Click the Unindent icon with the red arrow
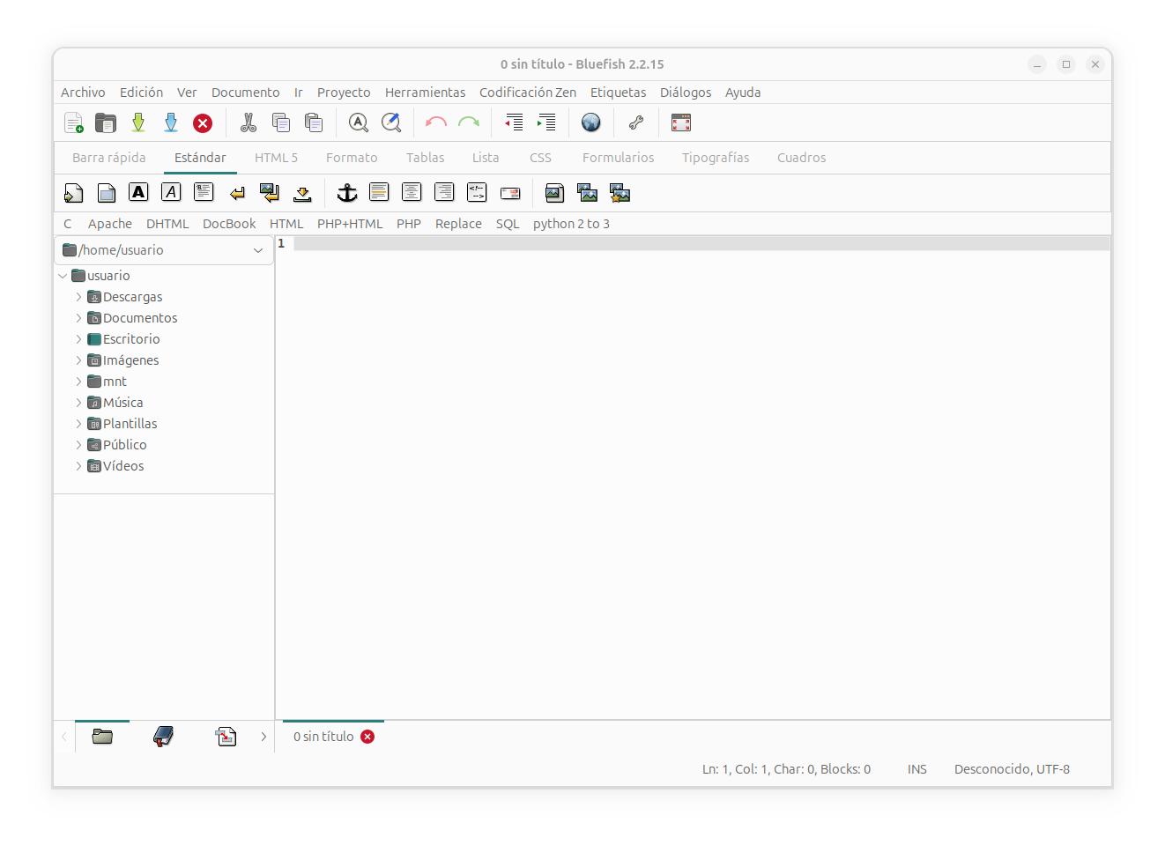 point(514,123)
